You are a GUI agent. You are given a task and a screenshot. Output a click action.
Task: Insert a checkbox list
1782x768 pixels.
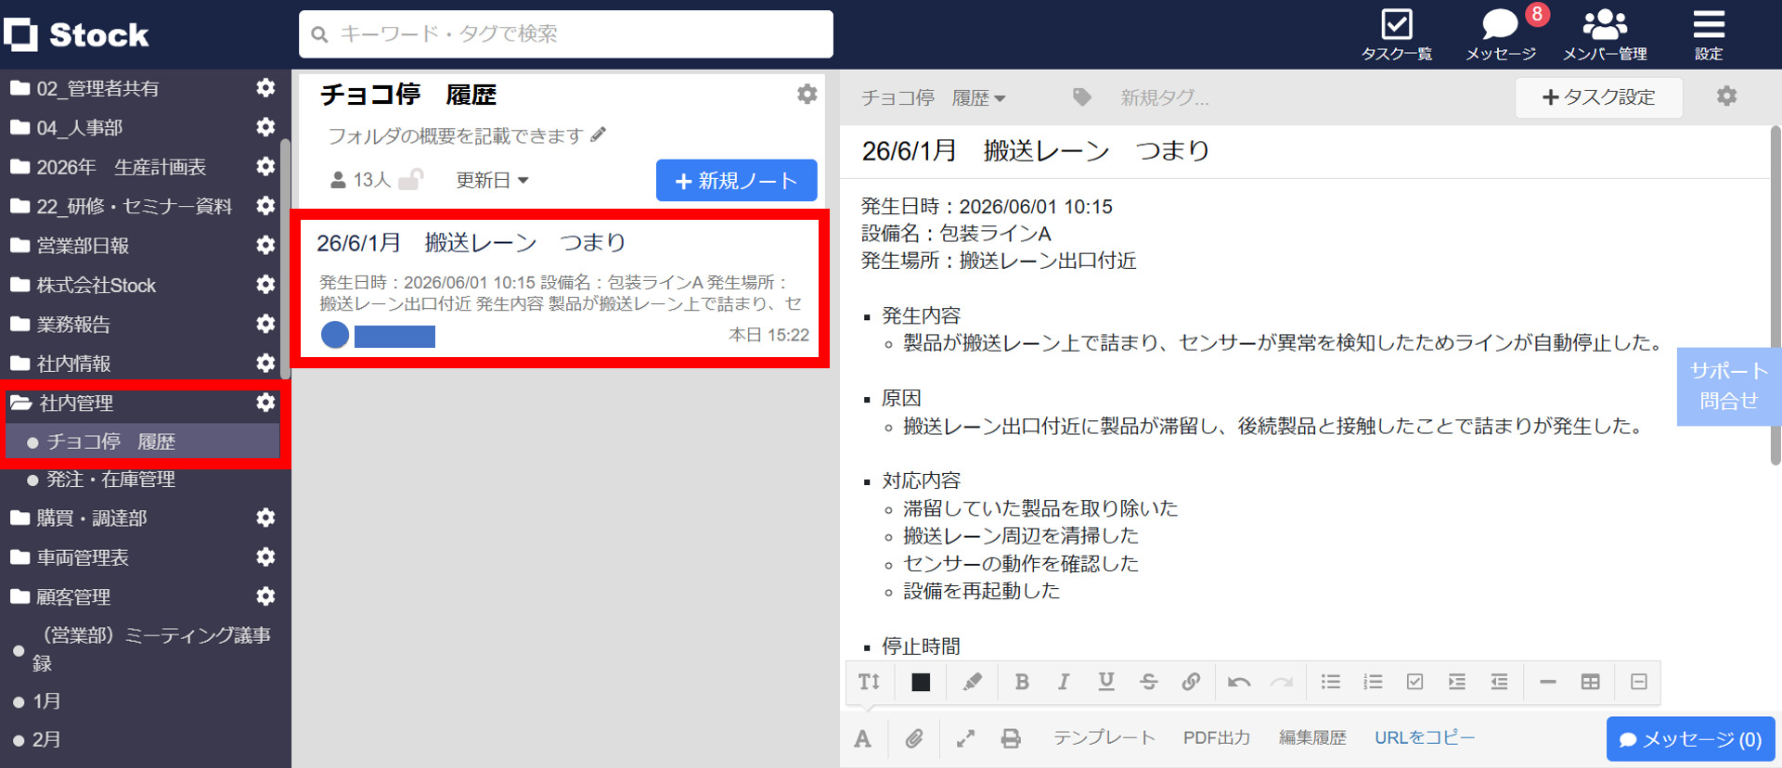click(1414, 682)
